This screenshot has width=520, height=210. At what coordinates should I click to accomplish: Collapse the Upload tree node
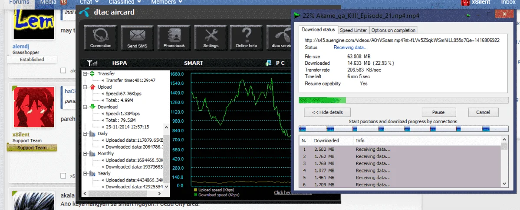pos(85,87)
